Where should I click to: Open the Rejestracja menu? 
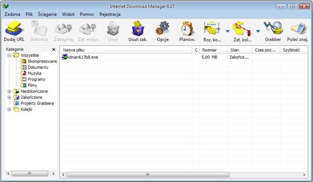point(110,14)
